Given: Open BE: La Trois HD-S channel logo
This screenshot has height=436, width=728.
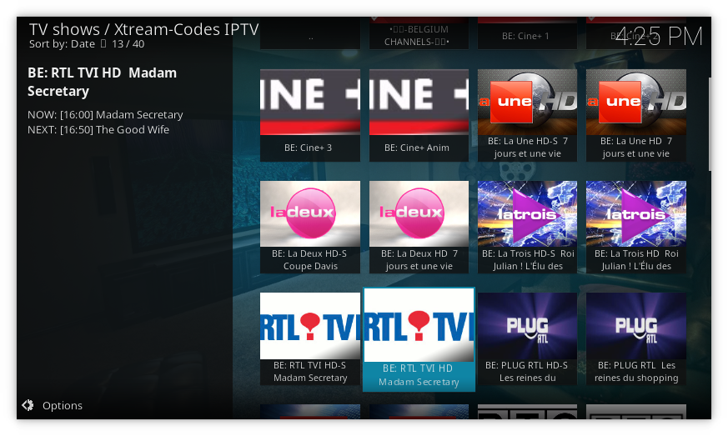Looking at the screenshot, I should point(527,213).
